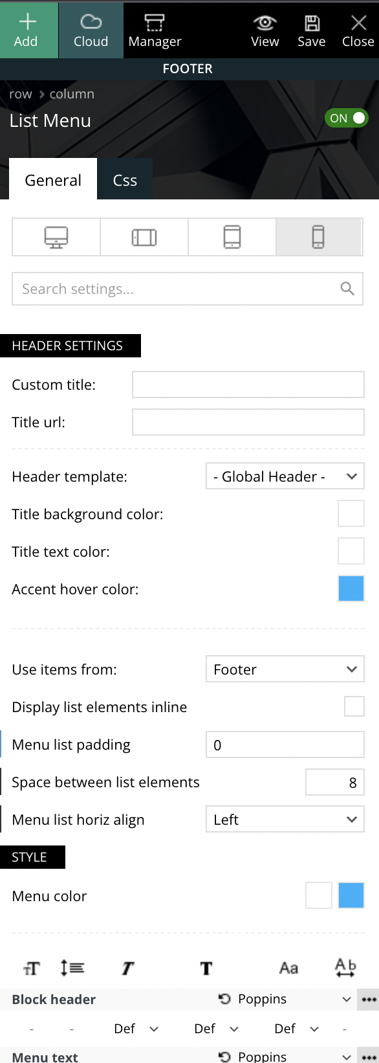Click the View eye icon

[x=265, y=23]
